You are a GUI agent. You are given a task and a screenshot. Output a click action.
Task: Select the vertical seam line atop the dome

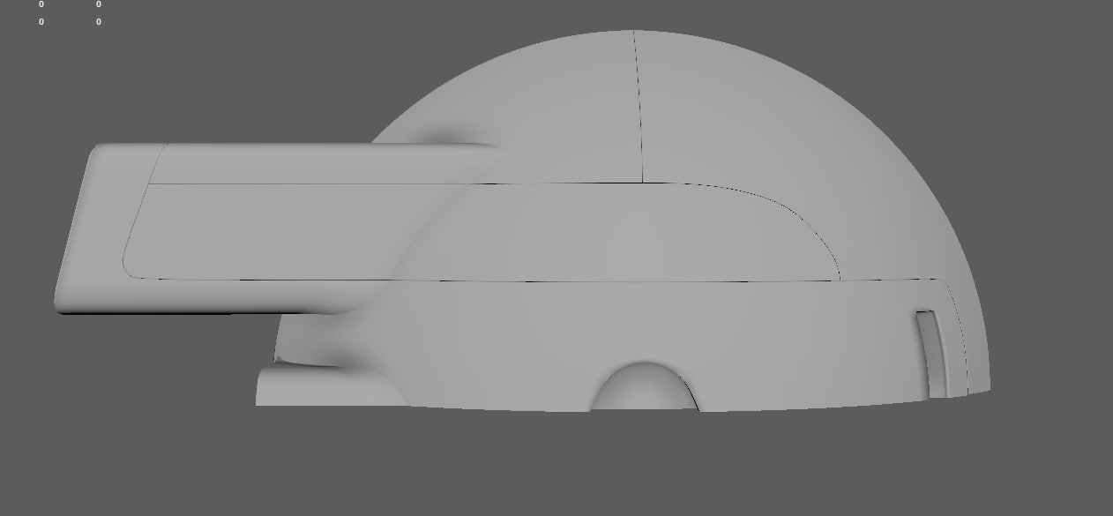pos(638,106)
